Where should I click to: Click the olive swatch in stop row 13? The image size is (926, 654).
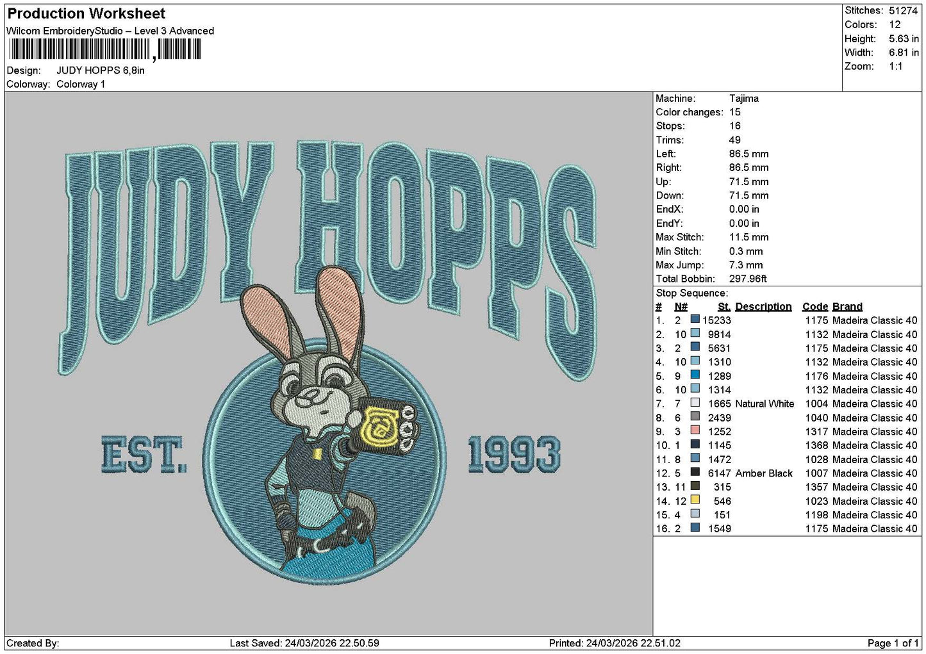pyautogui.click(x=695, y=486)
